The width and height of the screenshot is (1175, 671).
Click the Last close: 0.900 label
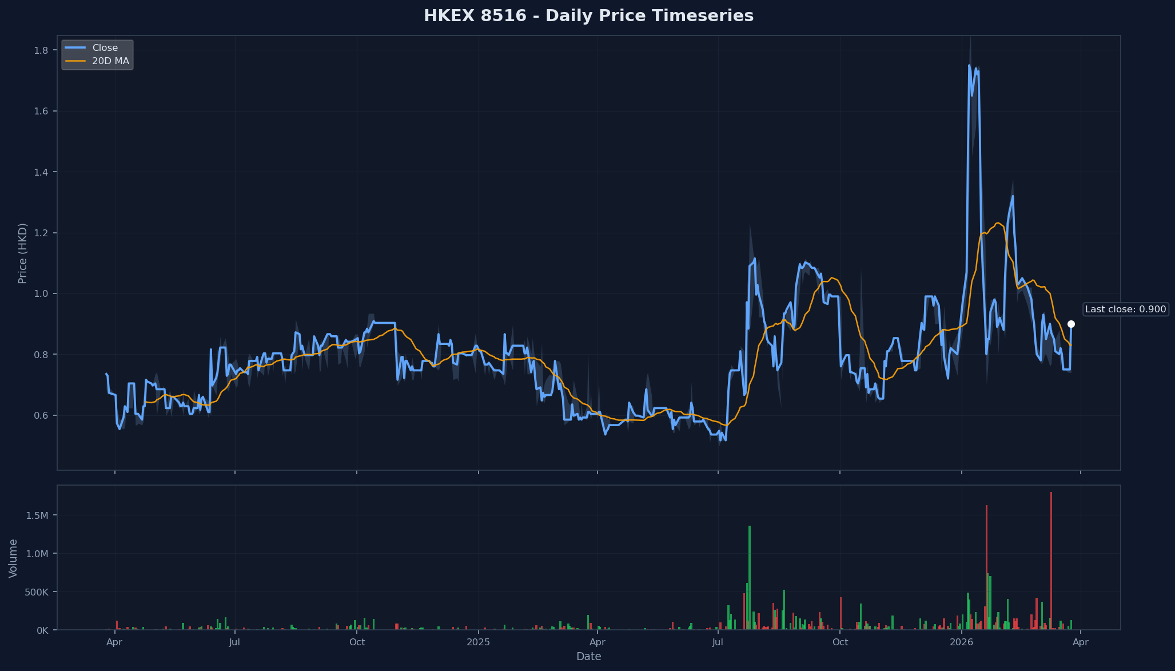[1125, 309]
